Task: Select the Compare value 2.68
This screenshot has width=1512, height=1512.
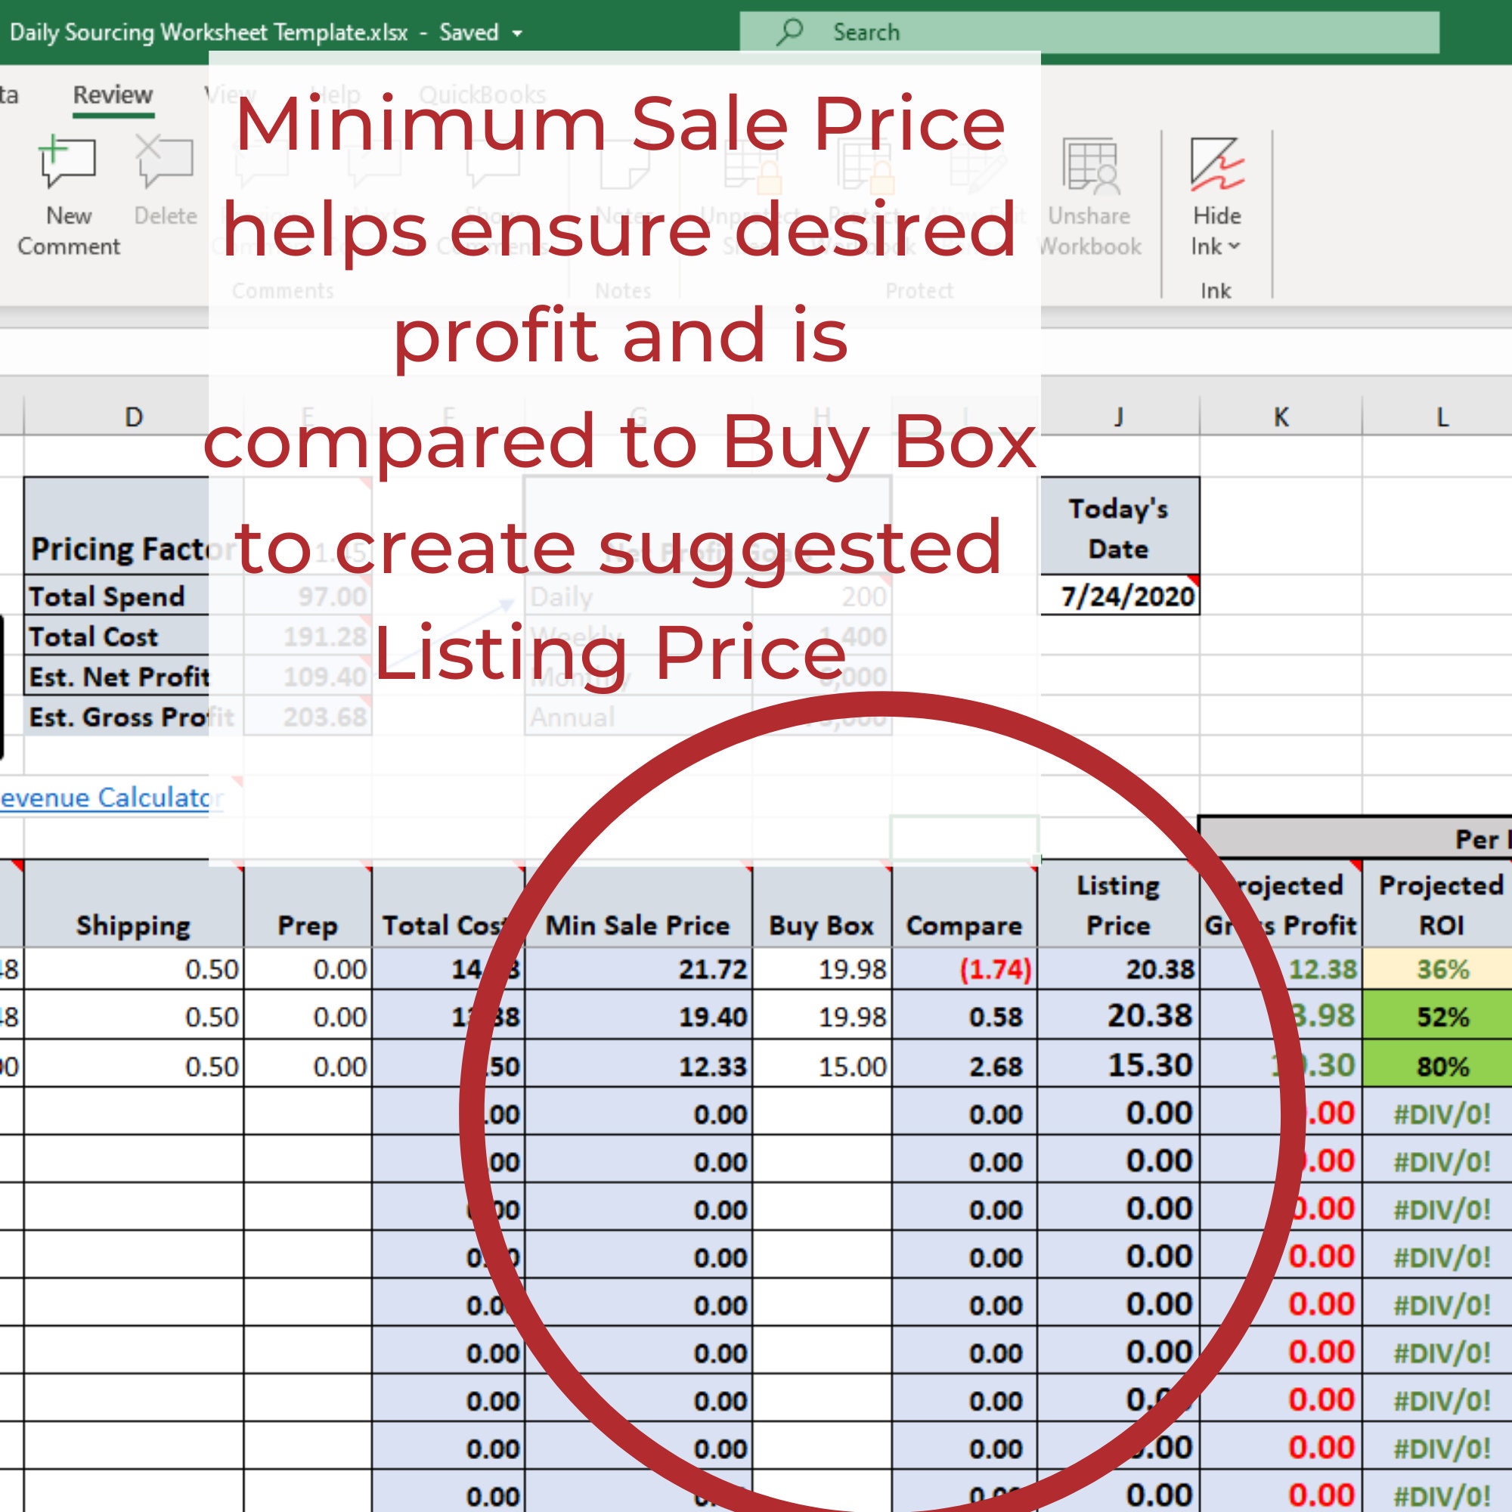Action: 964,1064
